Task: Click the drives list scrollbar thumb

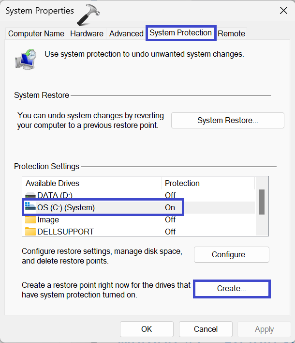Action: (x=262, y=202)
